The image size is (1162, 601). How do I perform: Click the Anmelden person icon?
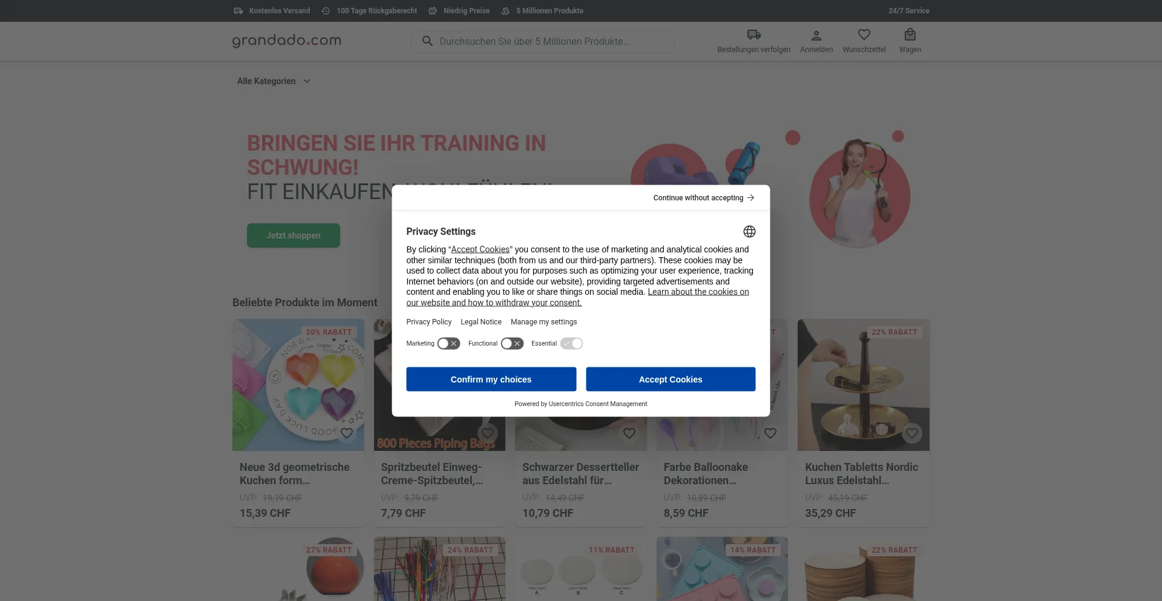tap(816, 36)
